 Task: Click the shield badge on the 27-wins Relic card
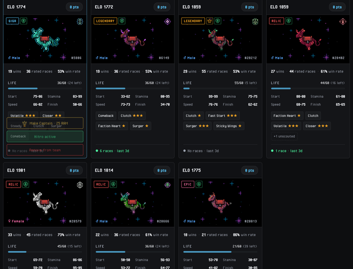click(289, 21)
